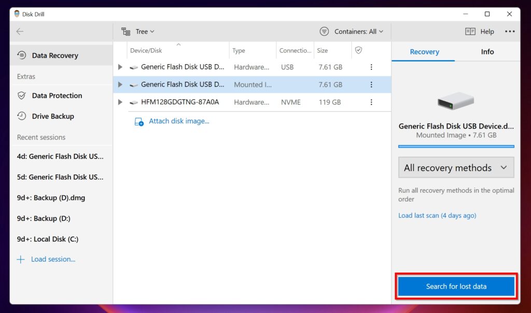Click the Attach disk image icon

pyautogui.click(x=138, y=121)
